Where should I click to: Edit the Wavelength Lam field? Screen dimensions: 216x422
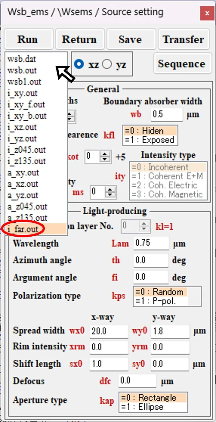(x=151, y=243)
